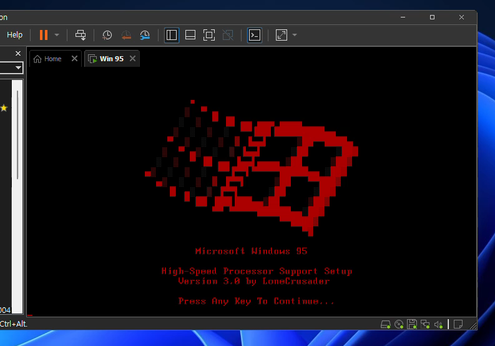Revert VM to previous snapshot
Screen dimensions: 495x346
click(x=126, y=35)
